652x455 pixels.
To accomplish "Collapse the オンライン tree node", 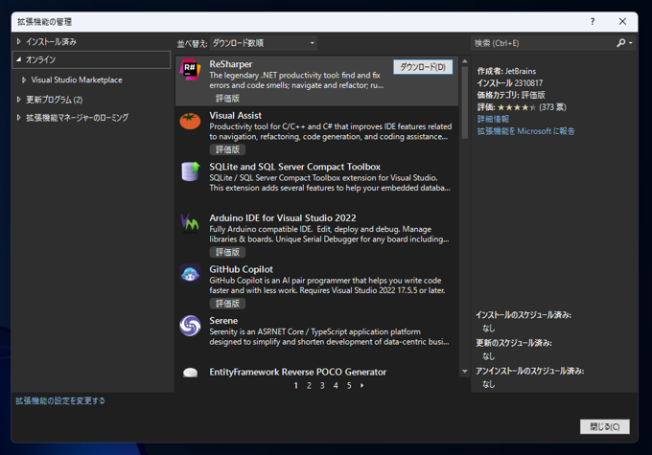I will pyautogui.click(x=19, y=59).
